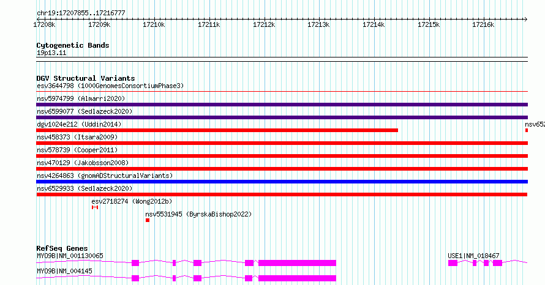Open the esv2718274 (Wong2012b) label

pos(132,201)
